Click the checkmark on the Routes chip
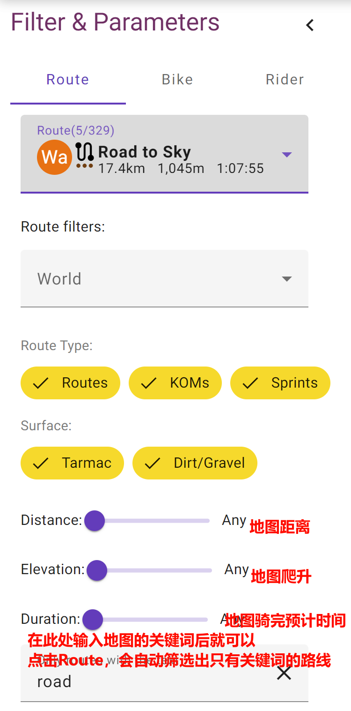The height and width of the screenshot is (711, 351). 41,383
